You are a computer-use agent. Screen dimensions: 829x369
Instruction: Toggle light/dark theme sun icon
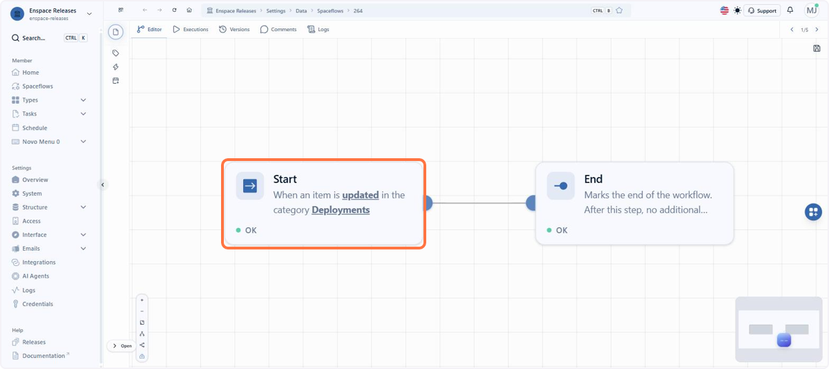click(737, 10)
